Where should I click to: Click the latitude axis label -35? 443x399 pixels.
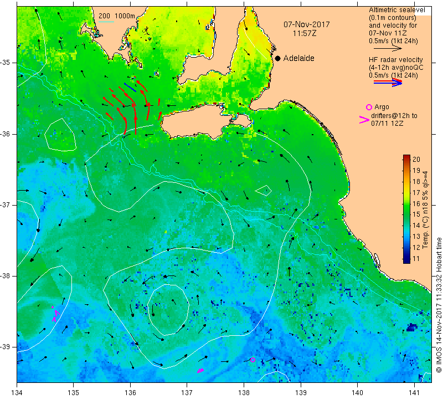(6, 62)
